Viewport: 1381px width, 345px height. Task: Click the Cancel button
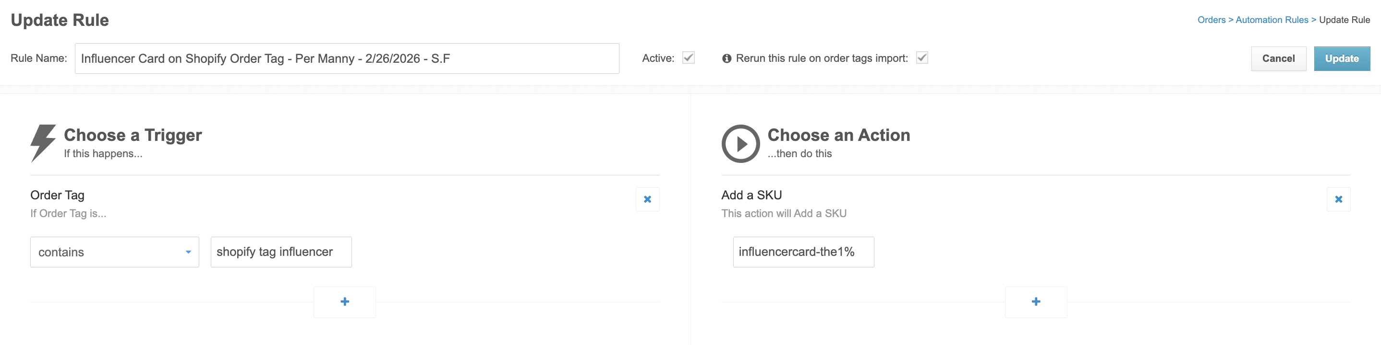(1278, 58)
